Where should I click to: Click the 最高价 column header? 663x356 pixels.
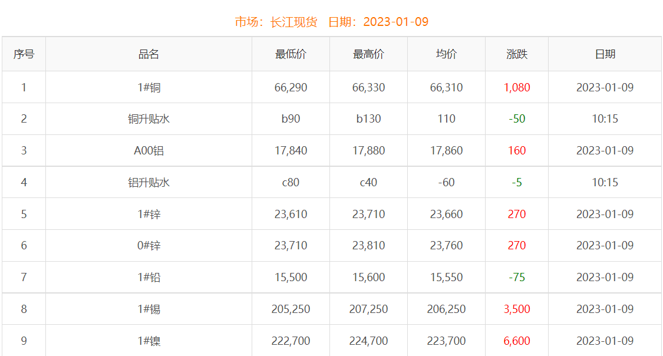[x=368, y=54]
